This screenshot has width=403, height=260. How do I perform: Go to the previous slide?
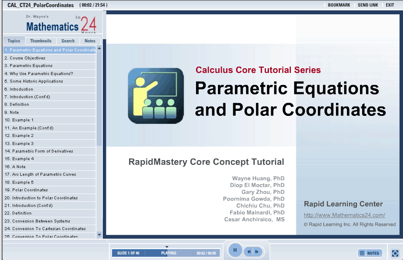[x=249, y=252]
